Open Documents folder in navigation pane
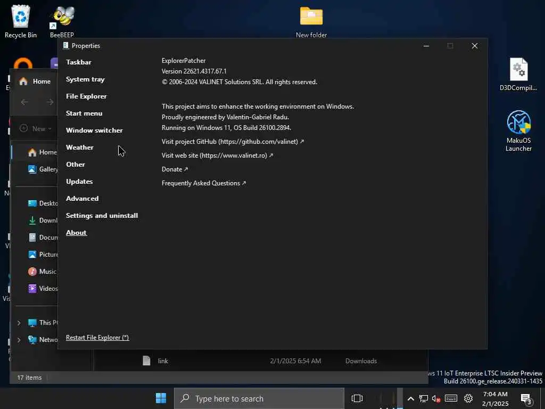Viewport: 545px width, 409px height. click(x=43, y=238)
